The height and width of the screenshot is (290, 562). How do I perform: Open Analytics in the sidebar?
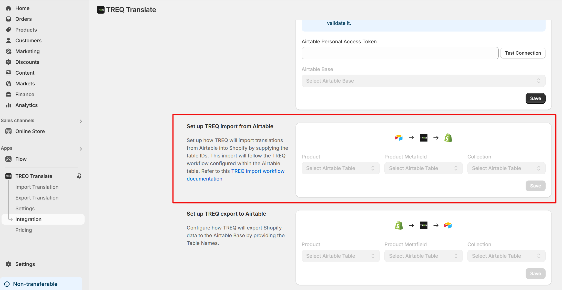pos(26,105)
